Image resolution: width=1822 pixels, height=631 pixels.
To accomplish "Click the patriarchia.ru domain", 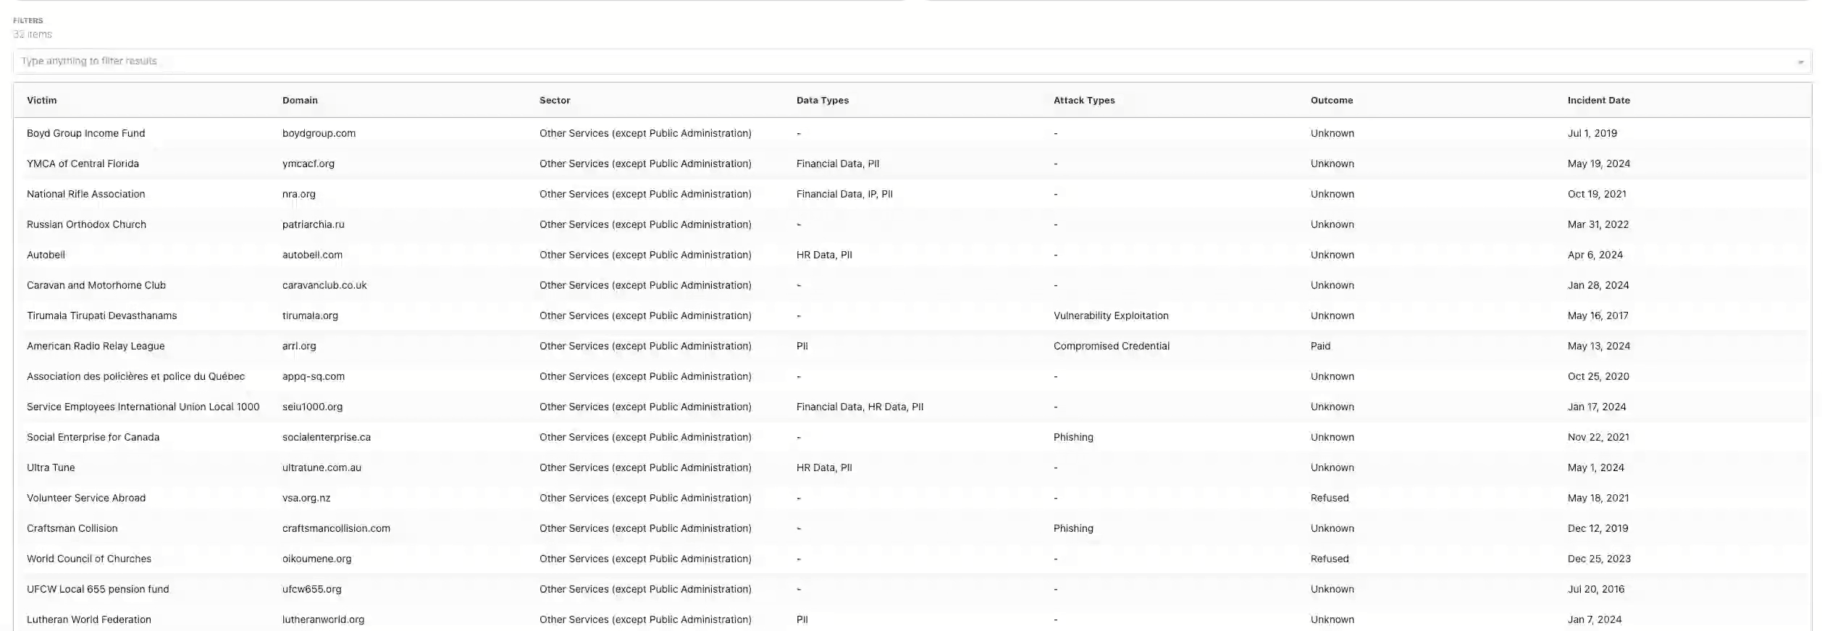I will coord(314,224).
